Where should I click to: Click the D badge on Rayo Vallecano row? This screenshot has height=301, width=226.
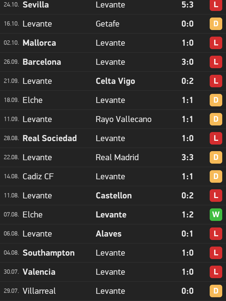click(x=216, y=119)
